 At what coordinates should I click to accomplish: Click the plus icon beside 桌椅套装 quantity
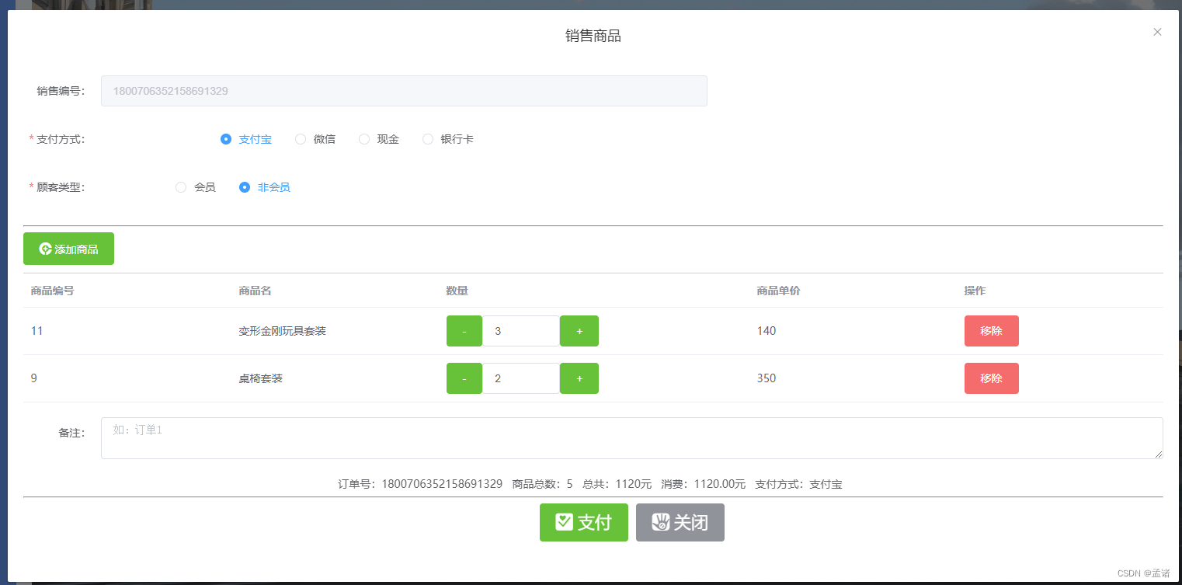[x=579, y=378]
